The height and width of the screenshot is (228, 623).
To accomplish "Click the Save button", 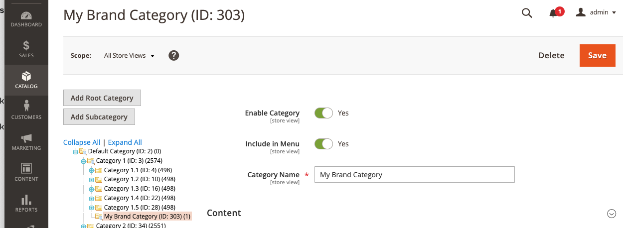I will [597, 55].
